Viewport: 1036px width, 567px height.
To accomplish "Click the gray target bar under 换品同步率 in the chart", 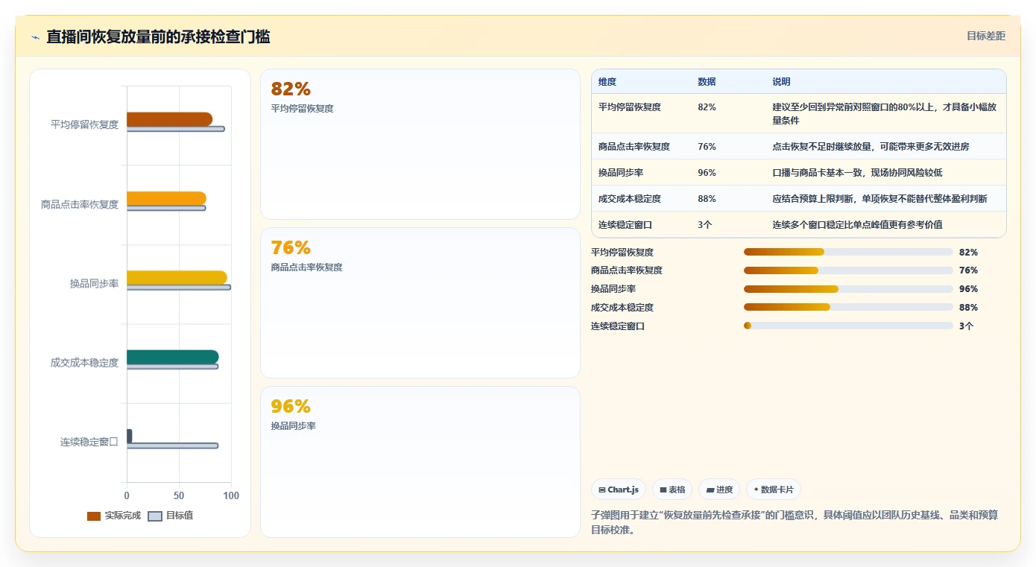I will tap(178, 287).
